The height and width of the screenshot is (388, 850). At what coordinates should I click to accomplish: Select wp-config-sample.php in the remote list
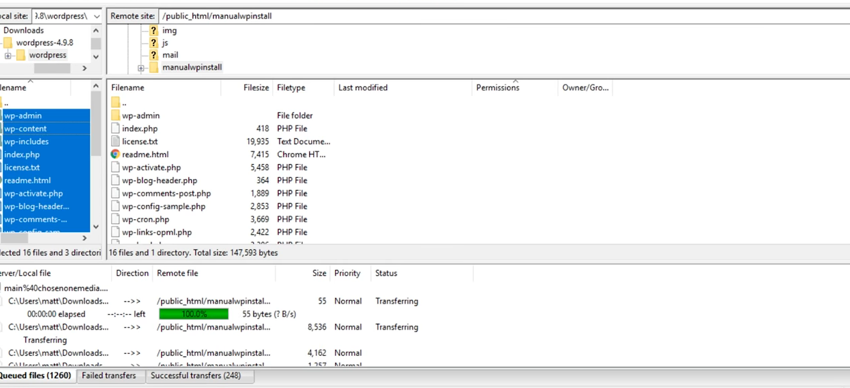tap(164, 206)
